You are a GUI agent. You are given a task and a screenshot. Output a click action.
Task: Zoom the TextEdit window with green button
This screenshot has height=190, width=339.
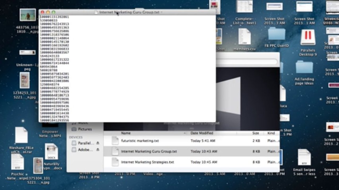click(x=54, y=12)
